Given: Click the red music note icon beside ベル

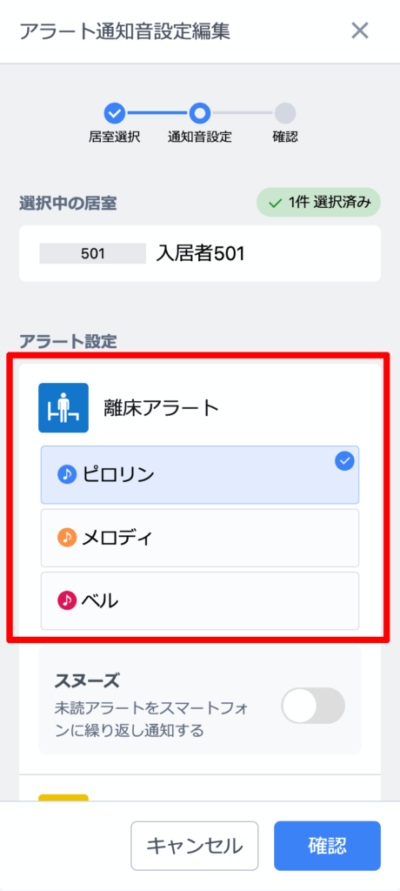Looking at the screenshot, I should 67,600.
